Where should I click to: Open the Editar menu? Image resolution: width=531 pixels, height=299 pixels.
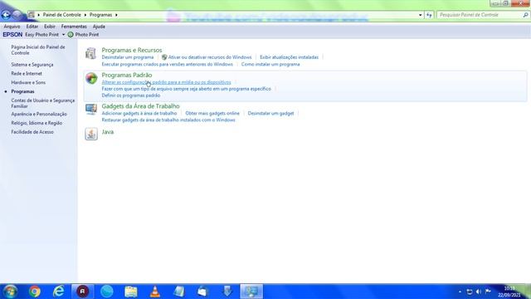pos(32,27)
